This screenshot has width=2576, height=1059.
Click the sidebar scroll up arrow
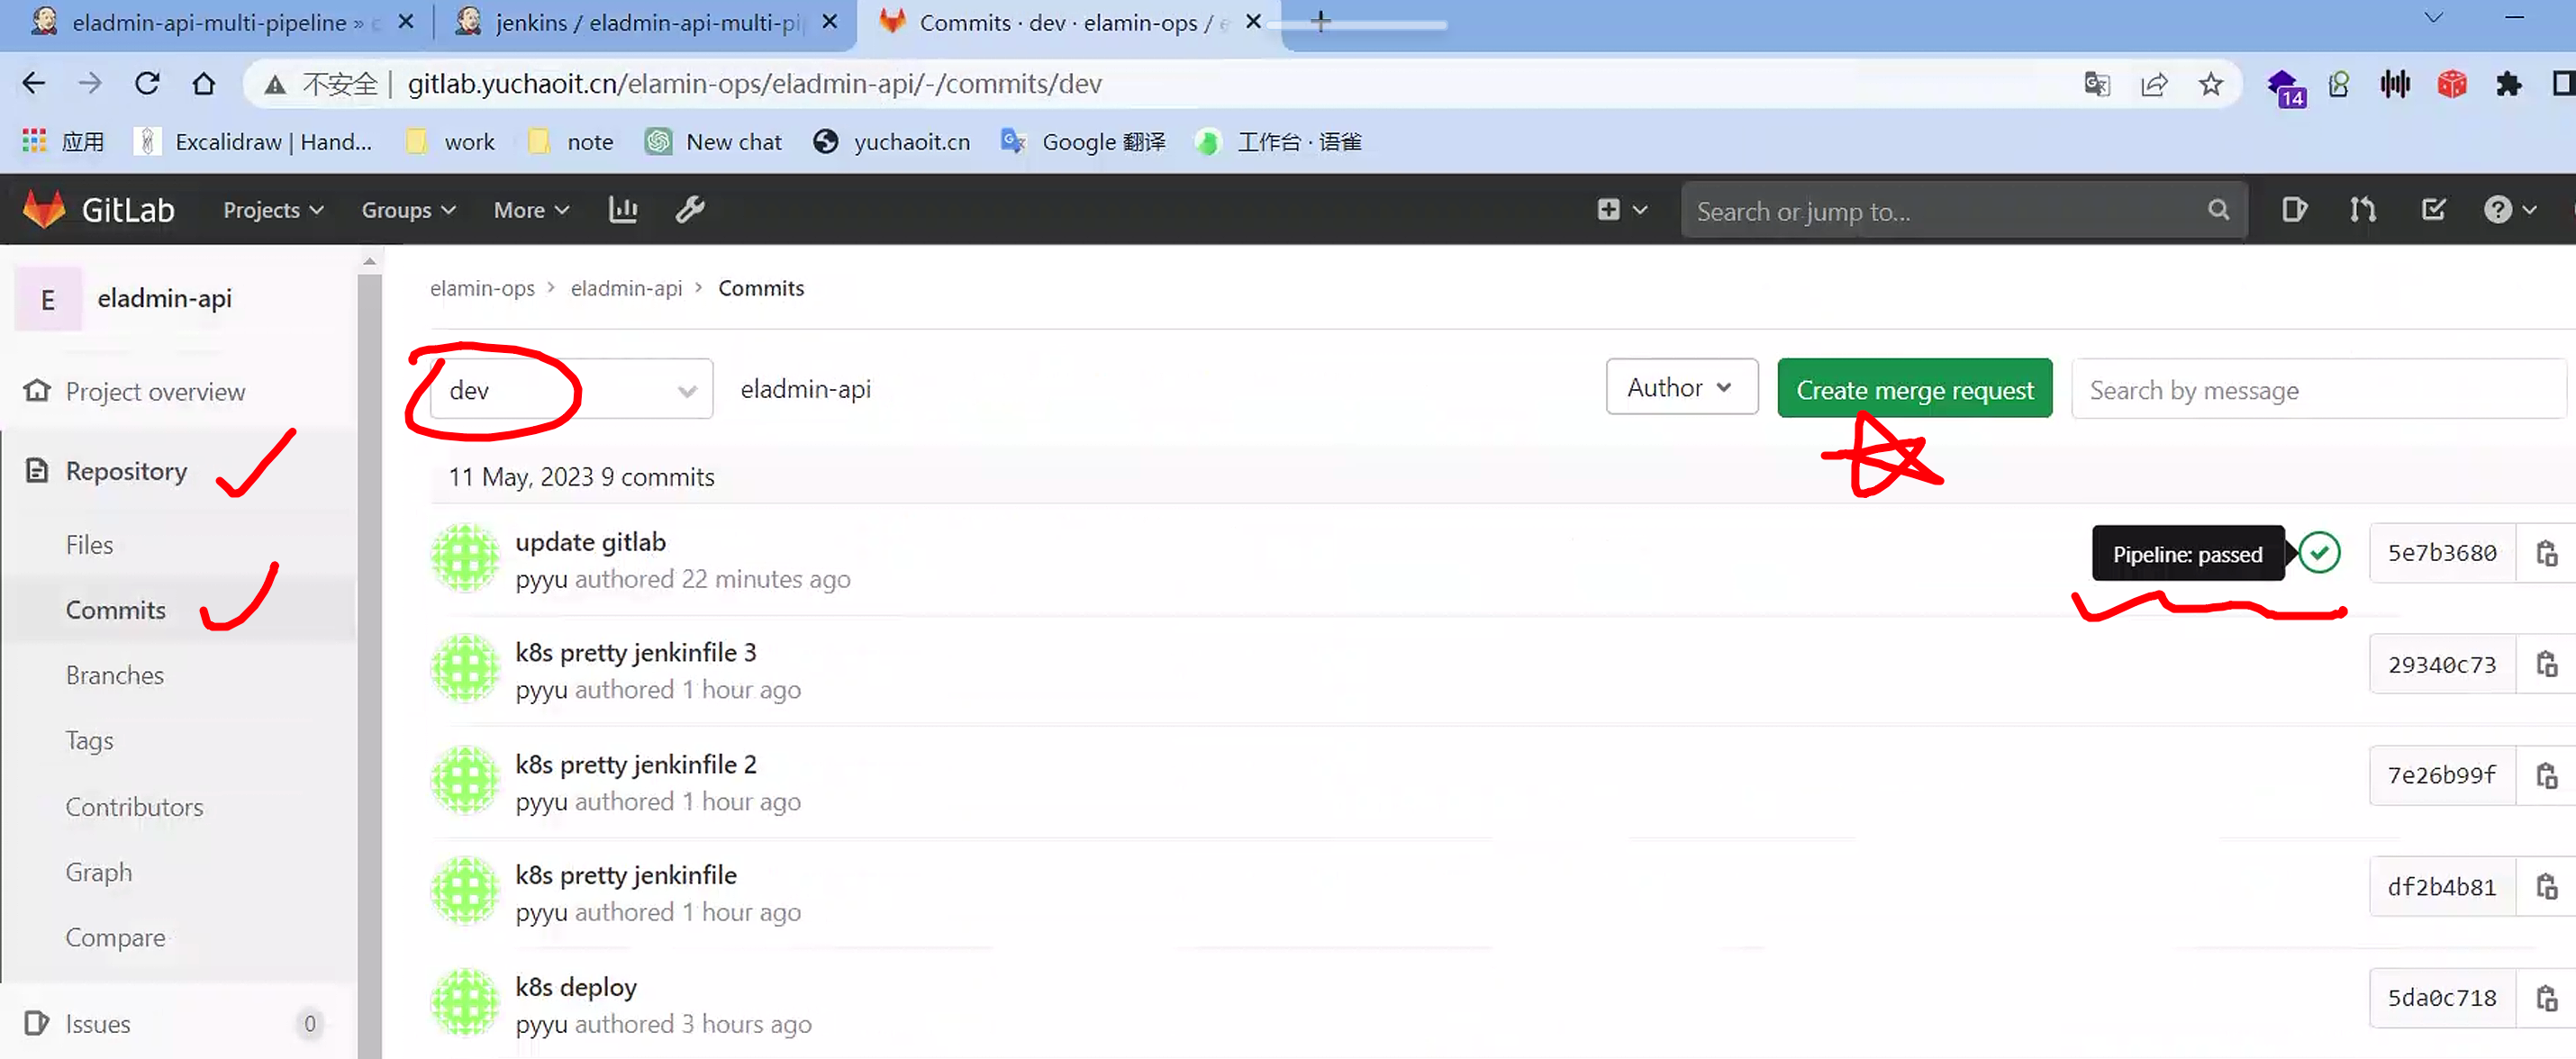point(370,262)
